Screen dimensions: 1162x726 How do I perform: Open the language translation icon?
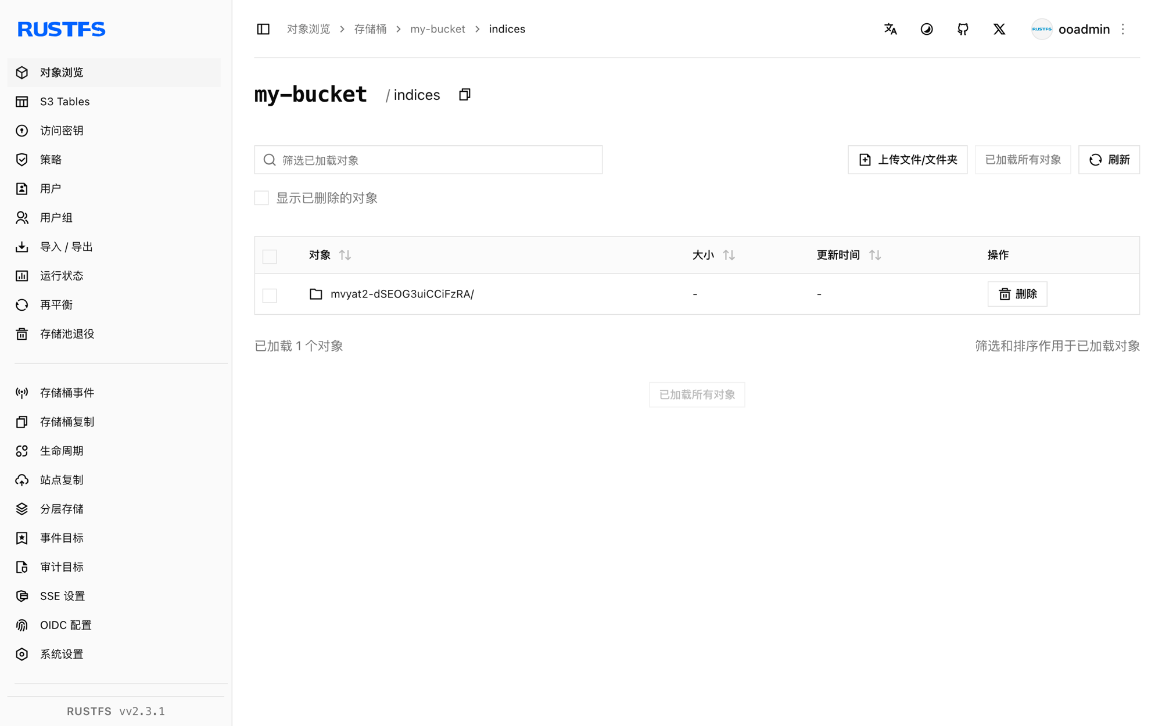click(890, 29)
